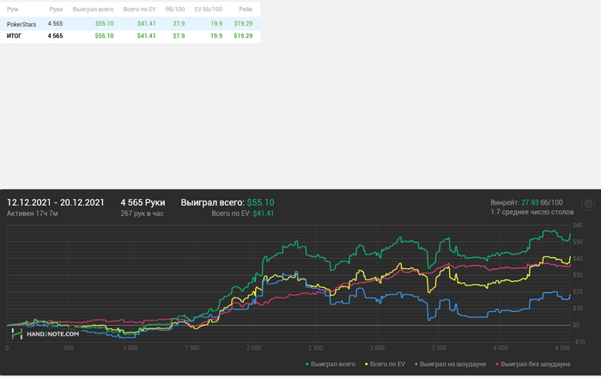This screenshot has width=601, height=378.
Task: Click the 2 000 hands x-axis label
Action: pyautogui.click(x=254, y=348)
